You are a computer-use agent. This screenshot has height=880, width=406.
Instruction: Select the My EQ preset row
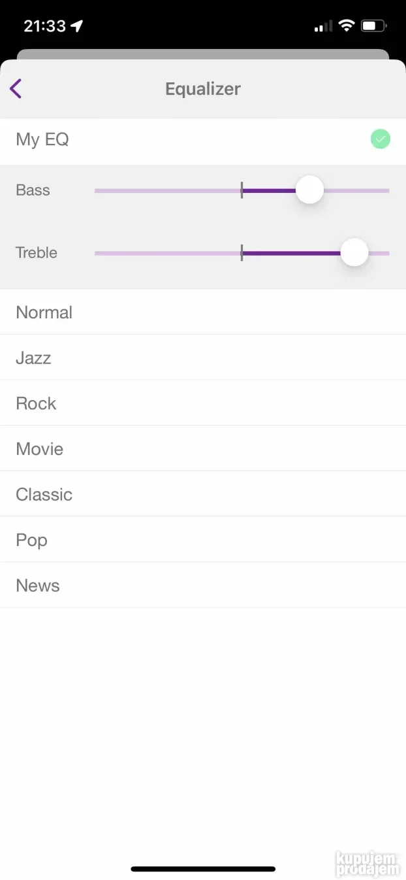click(203, 139)
